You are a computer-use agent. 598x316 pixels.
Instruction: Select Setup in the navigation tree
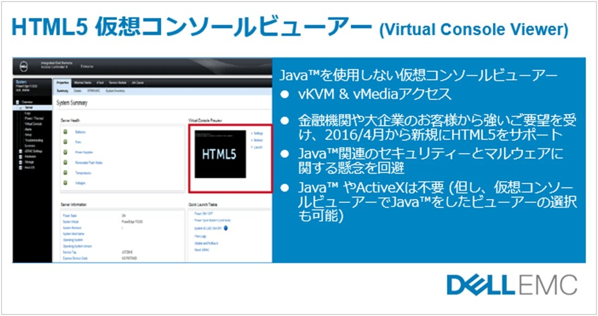click(x=28, y=135)
